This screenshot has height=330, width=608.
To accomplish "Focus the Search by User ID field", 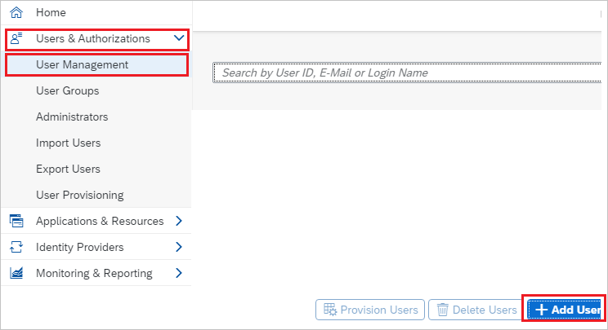I will [407, 73].
